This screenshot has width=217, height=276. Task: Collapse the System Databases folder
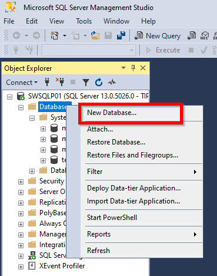point(32,118)
